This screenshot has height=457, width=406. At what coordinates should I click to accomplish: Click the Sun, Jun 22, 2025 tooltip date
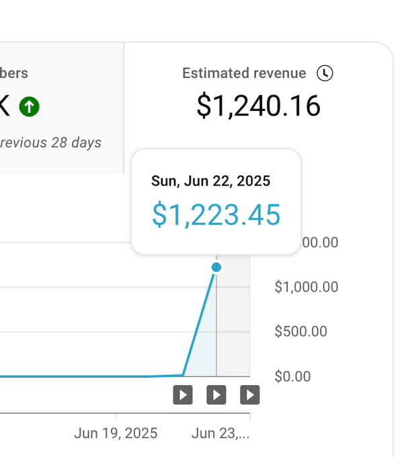click(210, 181)
